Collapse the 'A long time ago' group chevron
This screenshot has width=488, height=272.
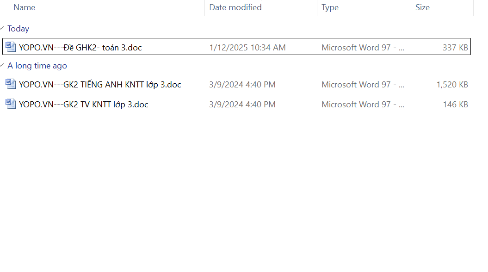(3, 66)
